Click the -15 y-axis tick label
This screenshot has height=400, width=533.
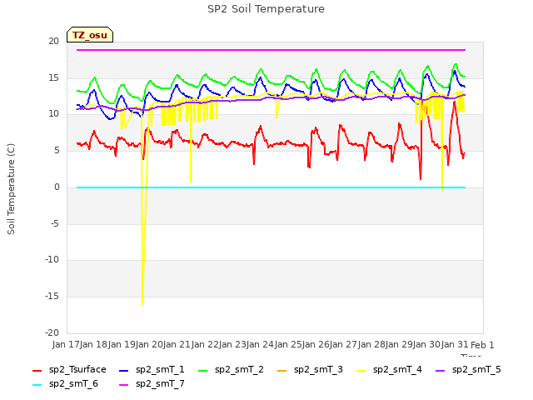pos(52,297)
